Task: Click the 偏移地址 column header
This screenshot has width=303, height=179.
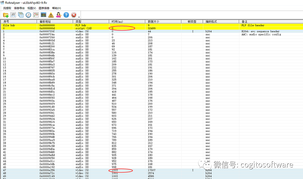Action: (55, 22)
